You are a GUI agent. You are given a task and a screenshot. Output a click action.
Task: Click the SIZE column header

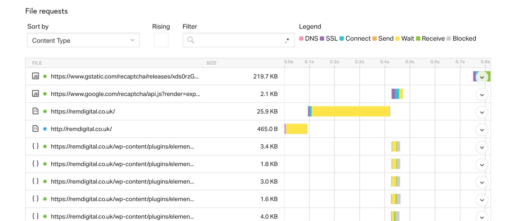(x=211, y=63)
